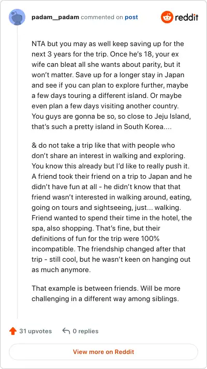Click the black reddit wordmark text
This screenshot has width=207, height=369.
(186, 17)
